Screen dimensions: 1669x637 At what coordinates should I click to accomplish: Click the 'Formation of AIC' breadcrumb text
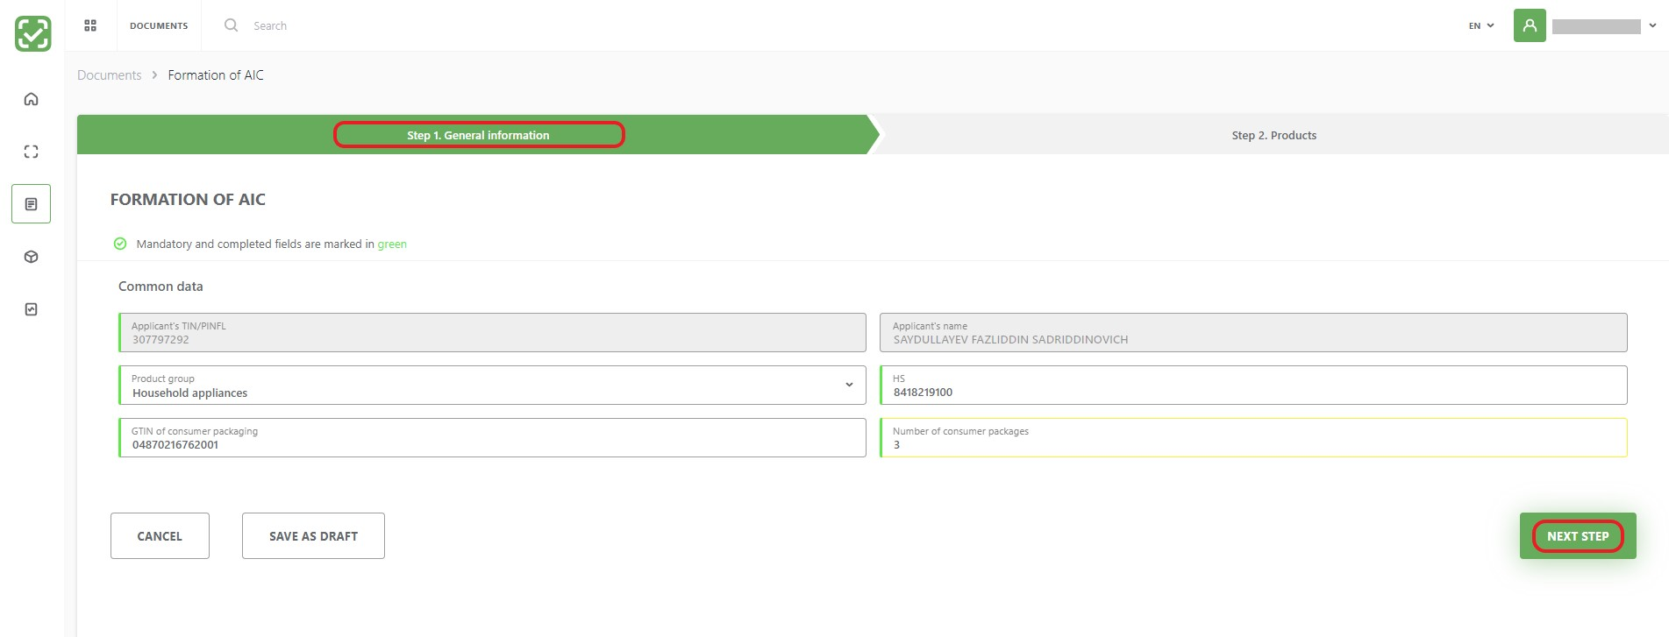click(x=216, y=75)
